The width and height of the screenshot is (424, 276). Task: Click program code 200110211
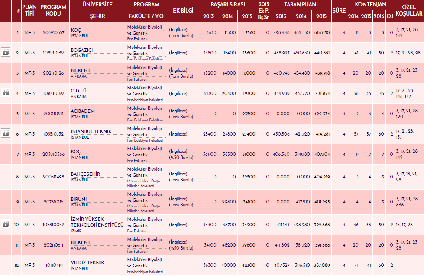[x=54, y=114]
